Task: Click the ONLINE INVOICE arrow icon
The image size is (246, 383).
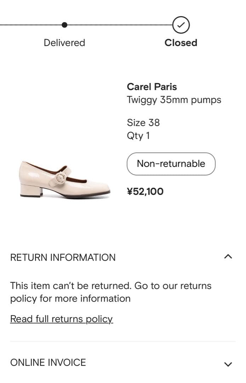Action: pyautogui.click(x=229, y=363)
